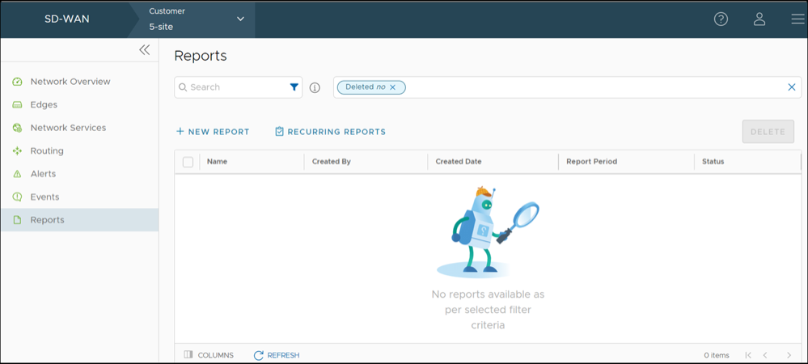Click the New Report button
808x364 pixels.
(213, 132)
